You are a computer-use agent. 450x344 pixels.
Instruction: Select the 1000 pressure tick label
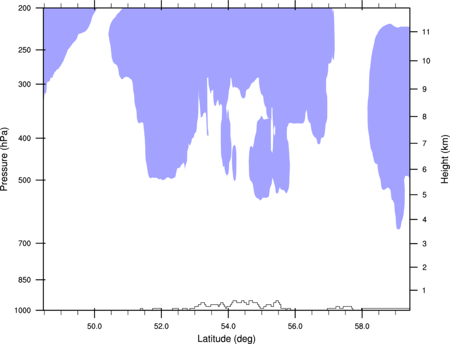pos(22,311)
